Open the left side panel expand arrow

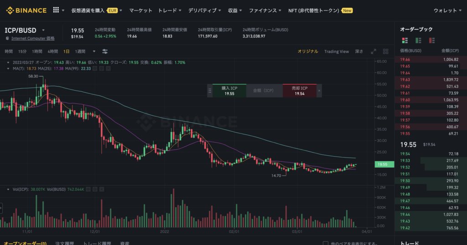click(1, 208)
